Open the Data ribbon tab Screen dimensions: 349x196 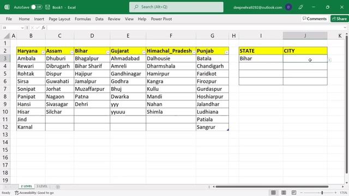tap(99, 19)
